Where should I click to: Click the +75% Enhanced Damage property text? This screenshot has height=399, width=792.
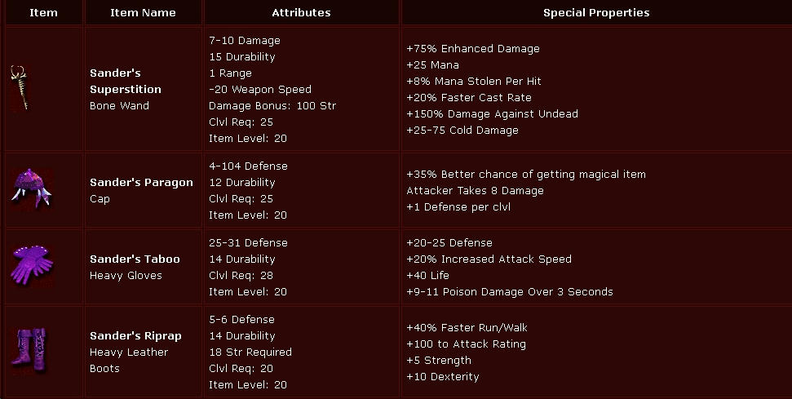pos(473,48)
